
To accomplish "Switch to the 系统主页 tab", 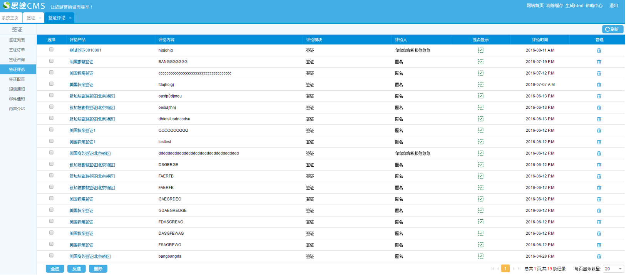I will pos(10,18).
